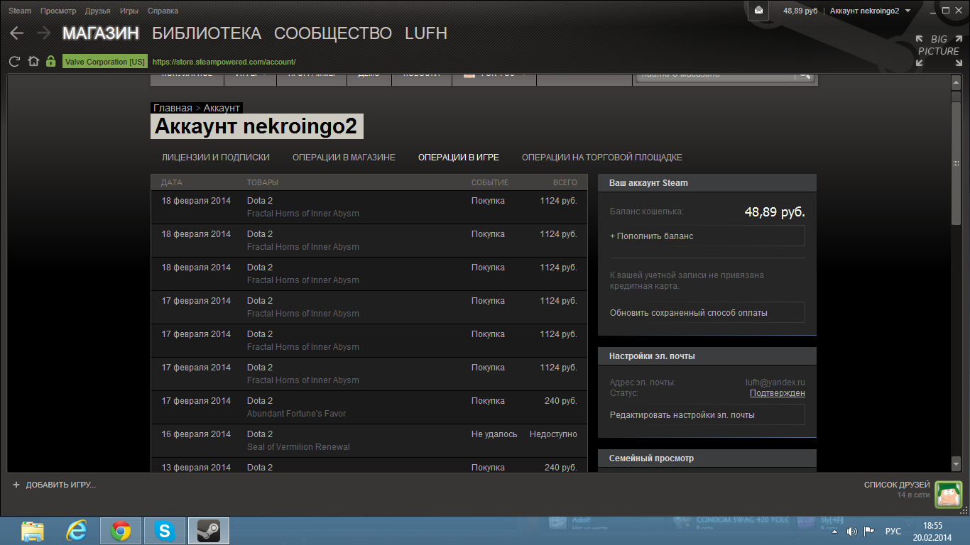Click the page scrollbar down arrow

(956, 463)
